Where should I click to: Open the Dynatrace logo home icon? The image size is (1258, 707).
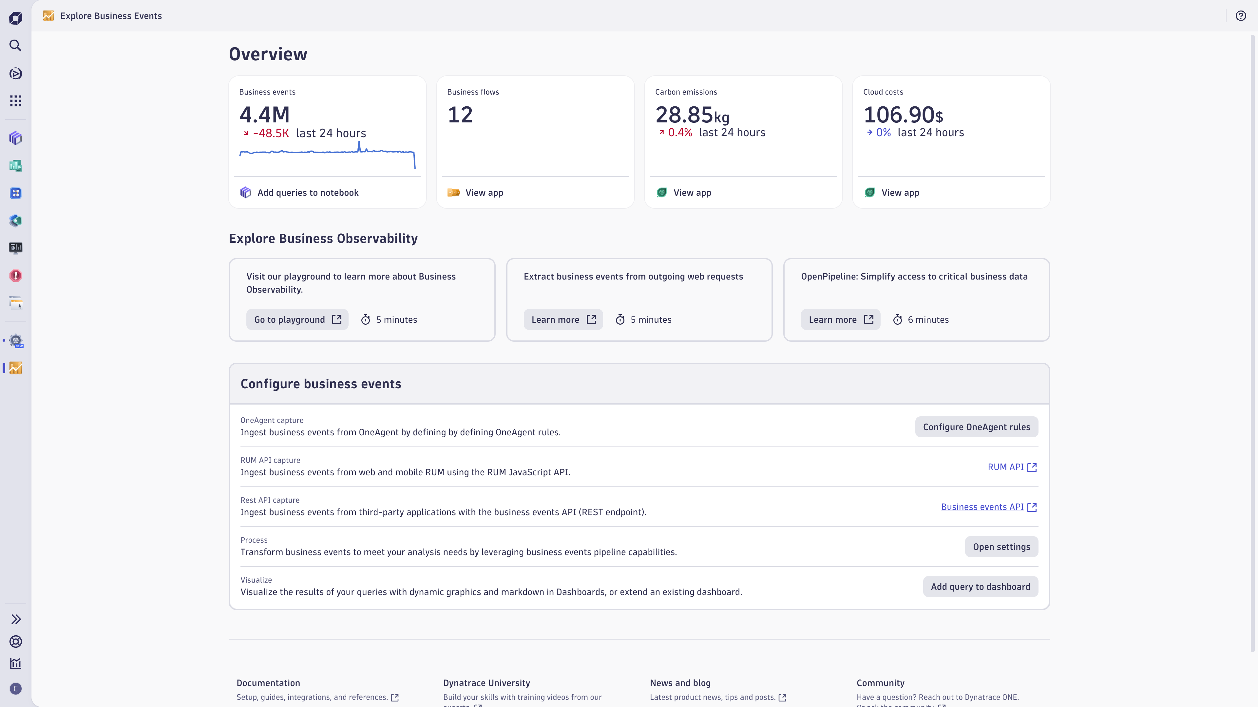16,19
